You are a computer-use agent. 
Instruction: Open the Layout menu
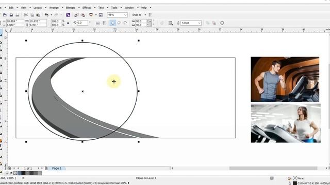click(x=38, y=8)
